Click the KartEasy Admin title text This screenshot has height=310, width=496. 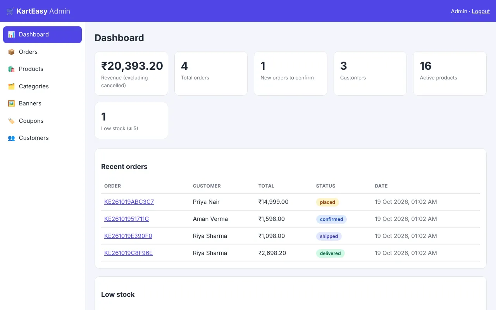point(43,11)
